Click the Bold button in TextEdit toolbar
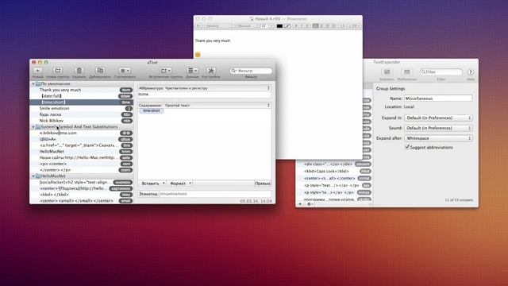508x286 pixels. (x=296, y=26)
